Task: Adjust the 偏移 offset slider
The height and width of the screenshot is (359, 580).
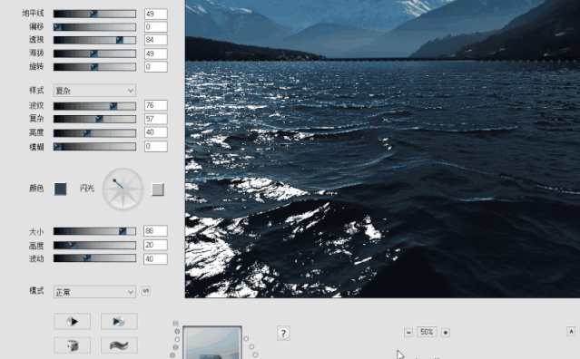Action: coord(94,27)
